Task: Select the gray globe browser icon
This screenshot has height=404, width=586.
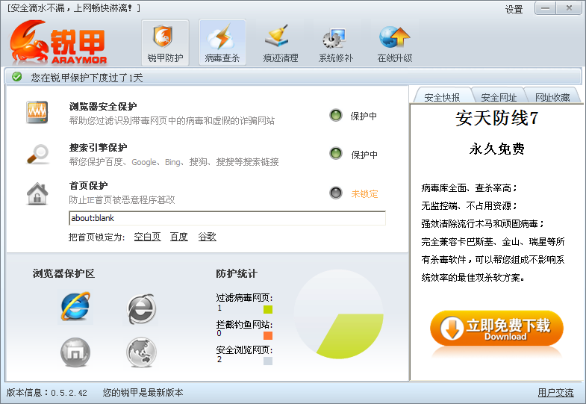Action: click(x=141, y=352)
